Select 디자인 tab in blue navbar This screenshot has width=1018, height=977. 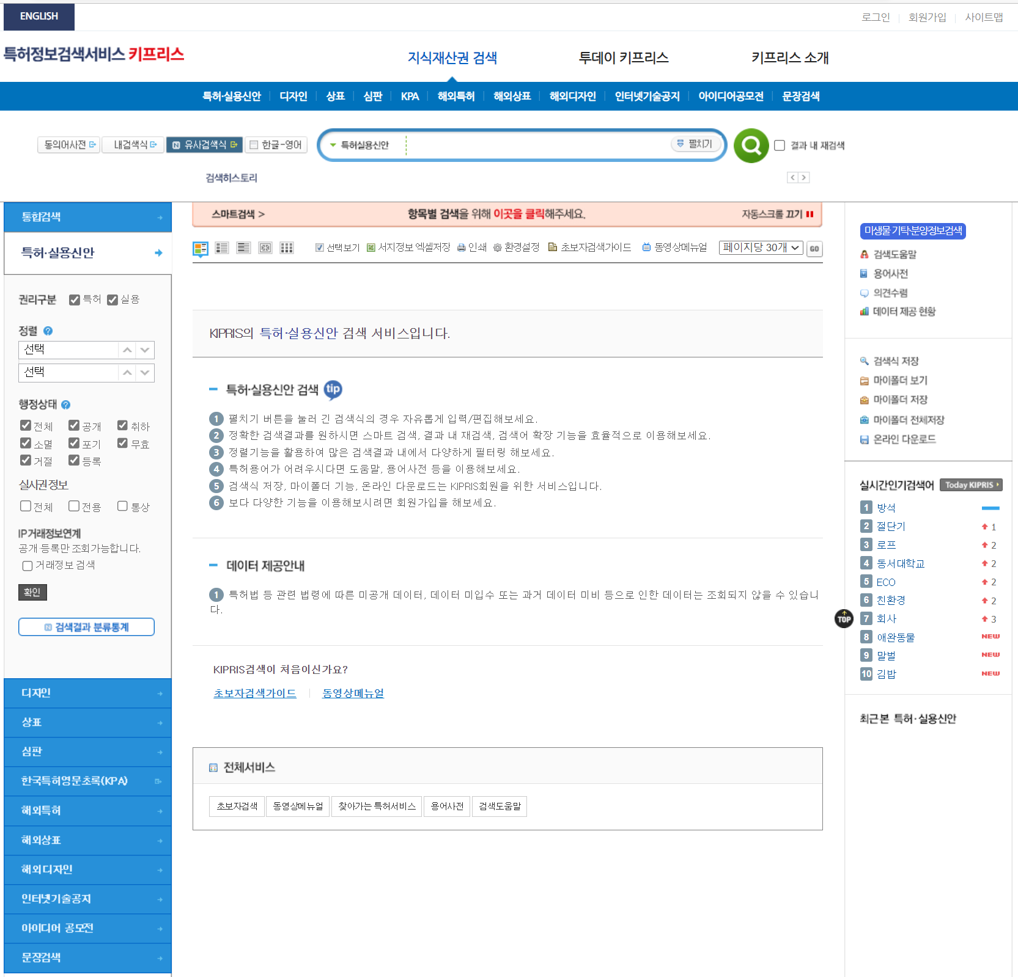pyautogui.click(x=293, y=96)
